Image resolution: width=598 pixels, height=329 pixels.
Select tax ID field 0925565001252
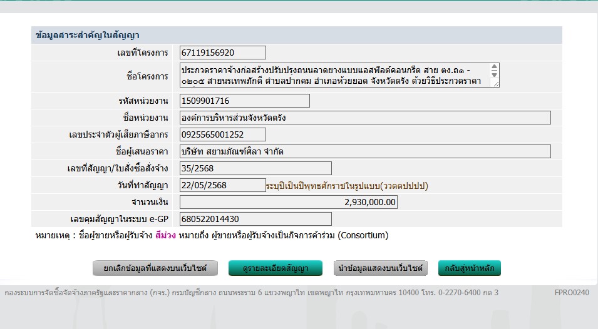(x=223, y=134)
